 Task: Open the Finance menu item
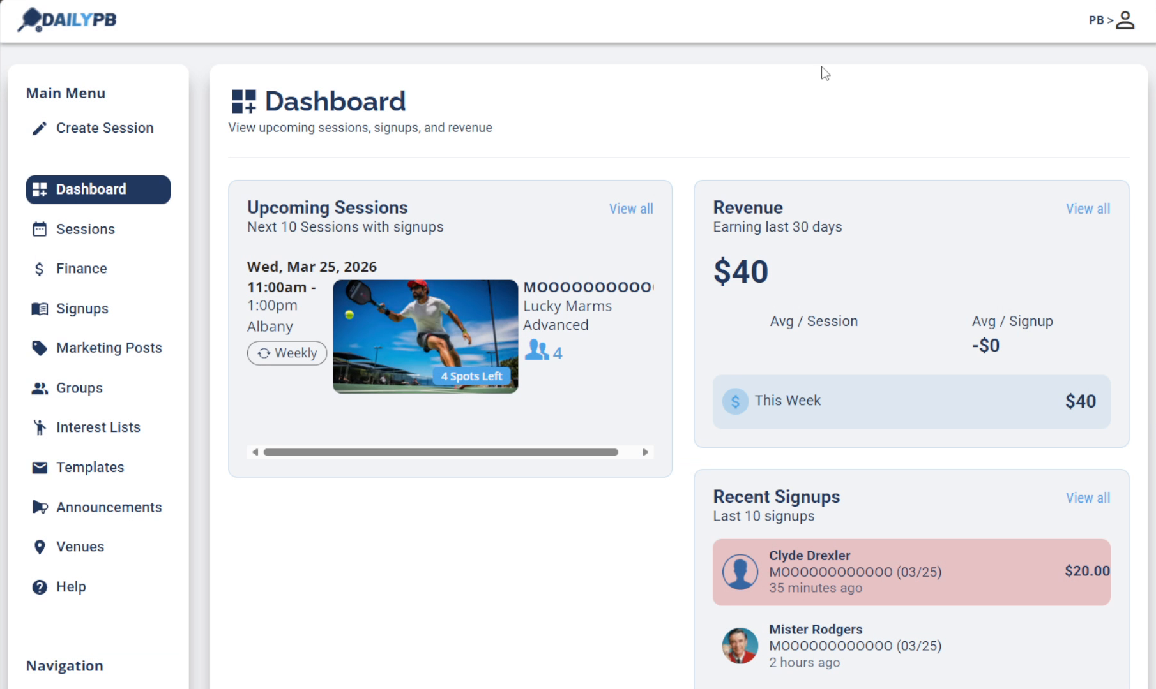coord(98,269)
